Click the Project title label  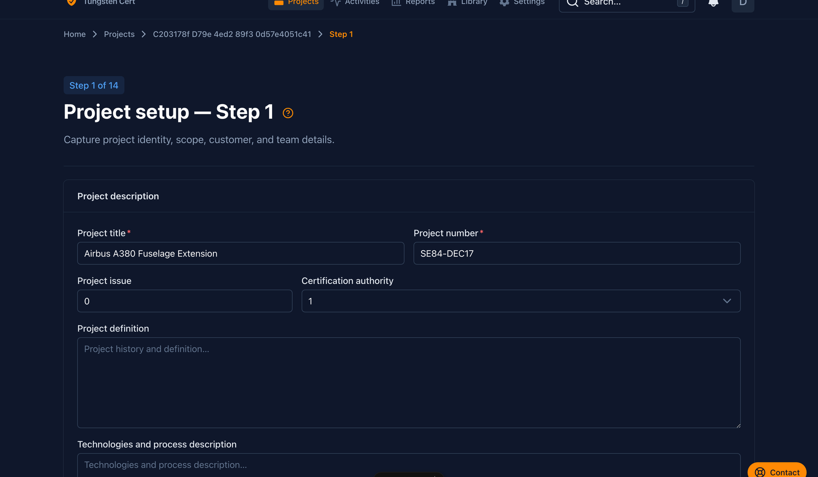[x=101, y=233]
